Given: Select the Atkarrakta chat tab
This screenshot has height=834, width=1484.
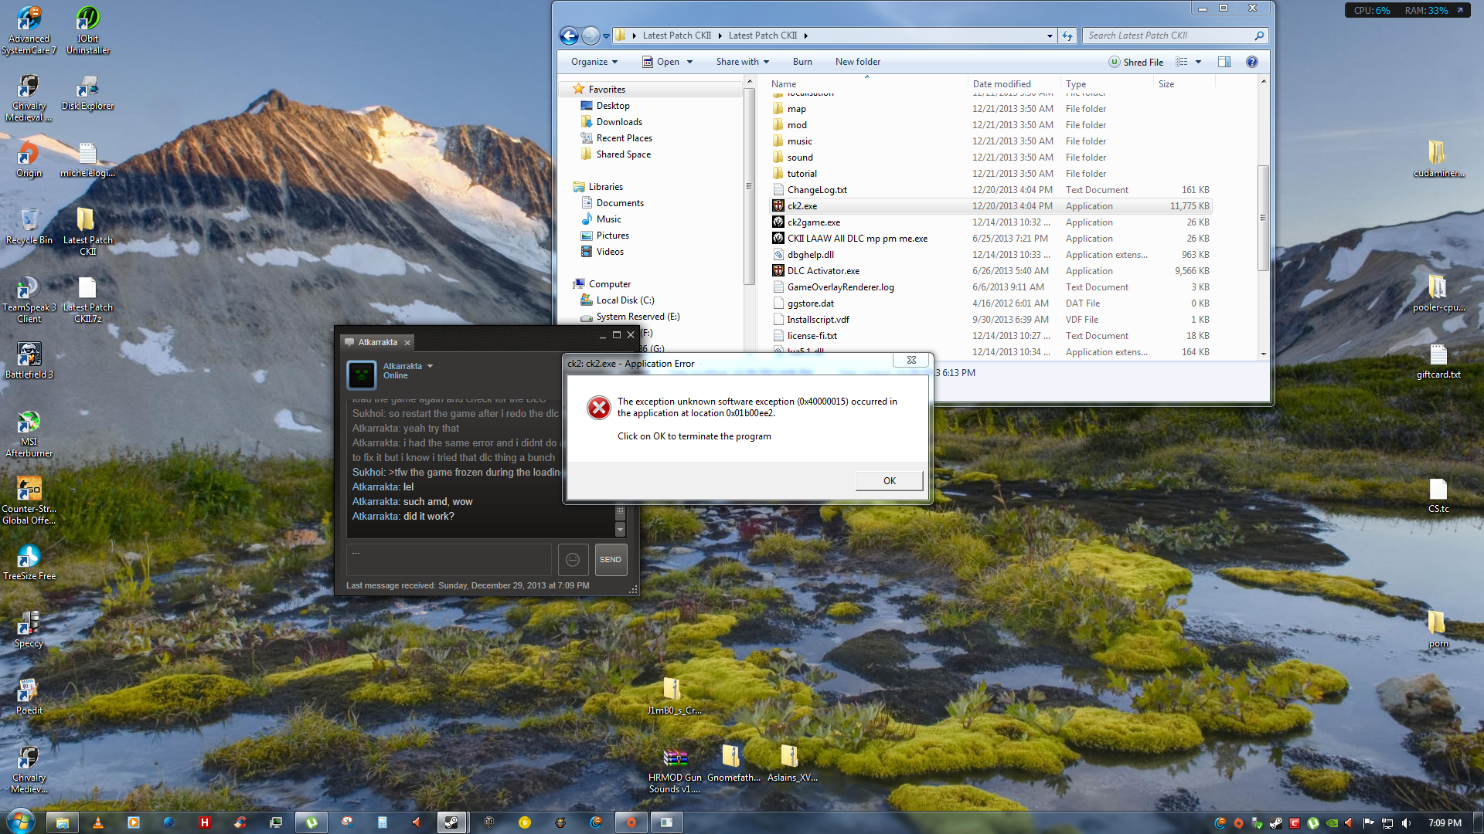Looking at the screenshot, I should 377,342.
